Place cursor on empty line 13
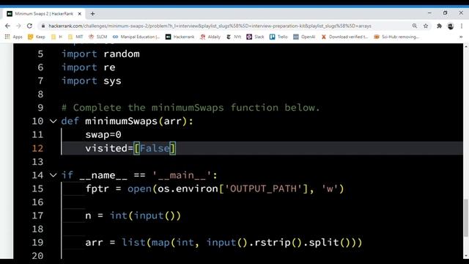469x264 pixels. (x=262, y=161)
